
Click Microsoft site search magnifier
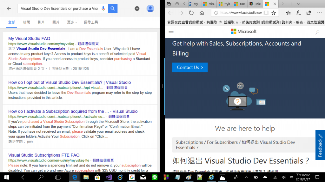(317, 33)
